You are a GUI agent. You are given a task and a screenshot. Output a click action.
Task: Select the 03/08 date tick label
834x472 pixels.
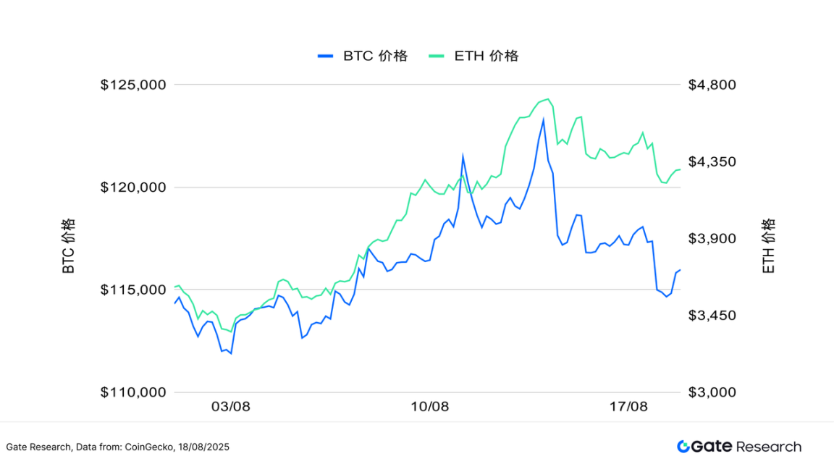coord(231,407)
